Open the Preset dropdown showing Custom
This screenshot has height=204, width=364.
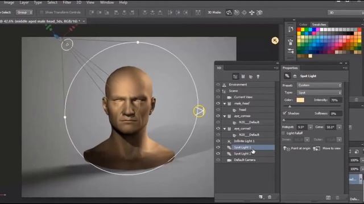[319, 85]
